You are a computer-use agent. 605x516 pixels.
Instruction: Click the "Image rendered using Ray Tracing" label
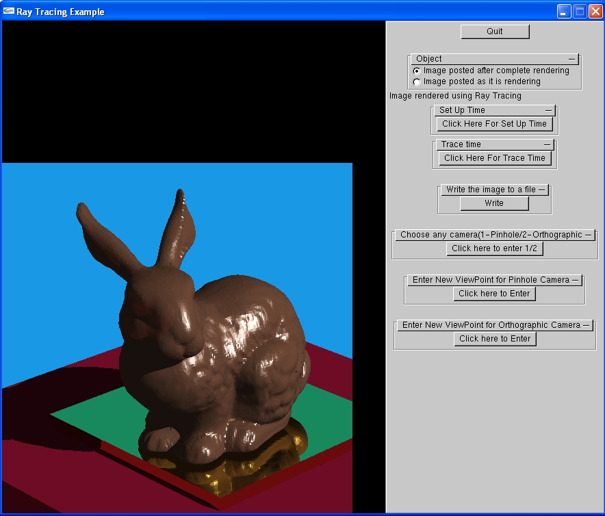point(455,96)
